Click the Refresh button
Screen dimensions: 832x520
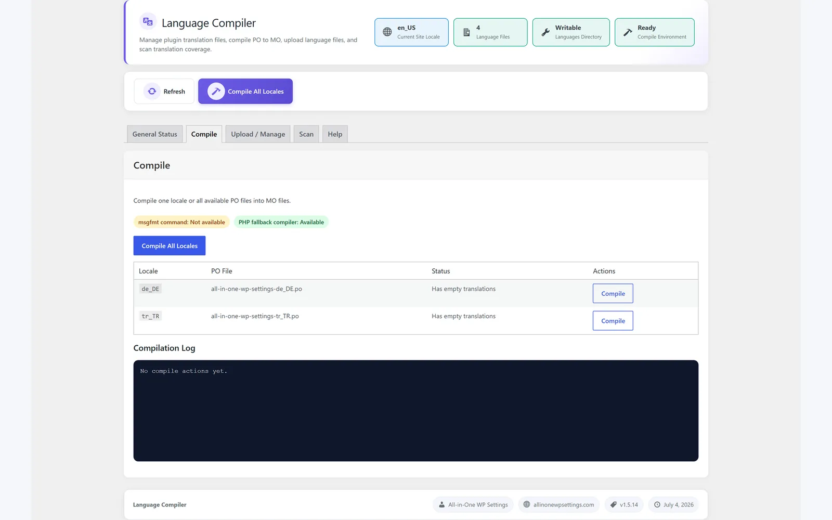(x=164, y=91)
